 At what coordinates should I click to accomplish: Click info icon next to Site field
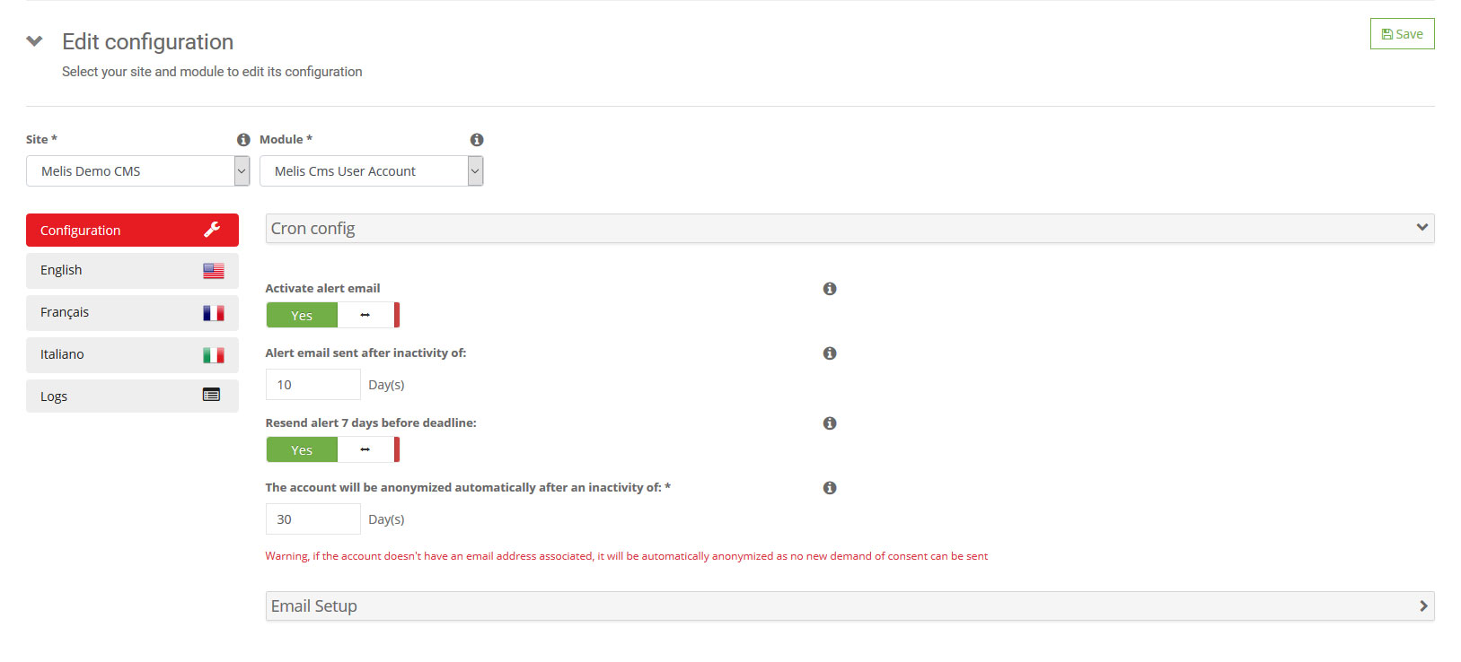[243, 140]
